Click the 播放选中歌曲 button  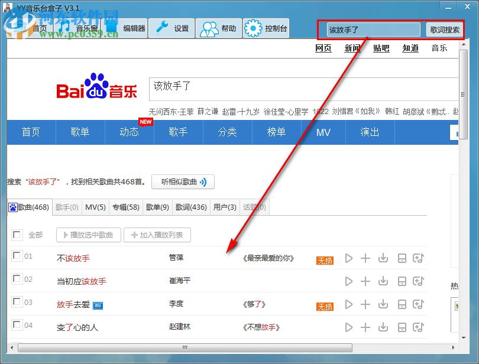click(x=88, y=234)
